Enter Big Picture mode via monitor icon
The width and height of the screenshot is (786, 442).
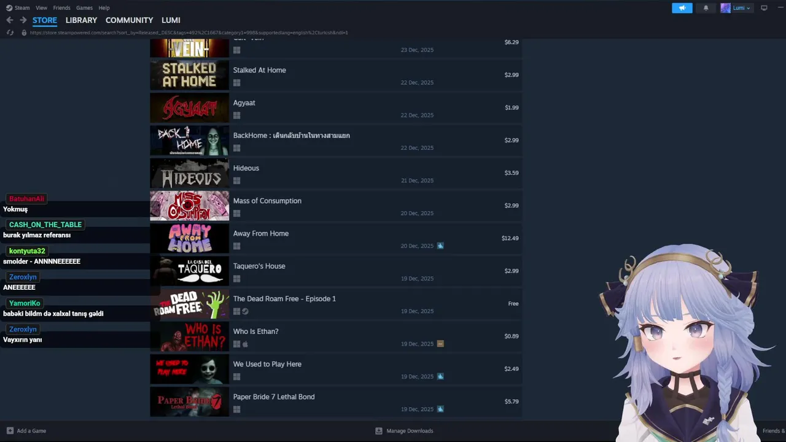pos(764,8)
